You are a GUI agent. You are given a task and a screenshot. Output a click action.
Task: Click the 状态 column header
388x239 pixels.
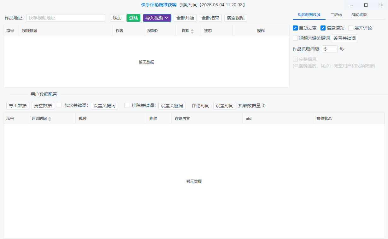tap(216, 31)
